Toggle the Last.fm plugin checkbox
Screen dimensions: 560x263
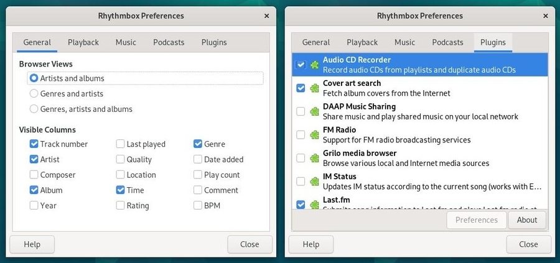[x=301, y=205]
